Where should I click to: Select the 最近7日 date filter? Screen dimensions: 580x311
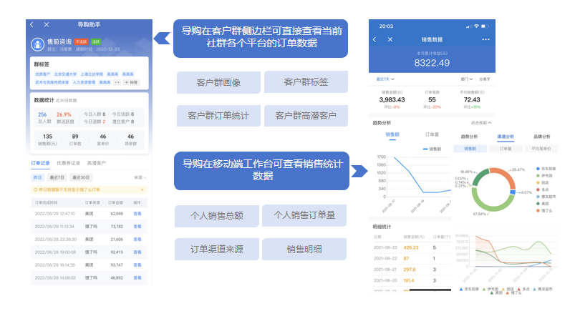(x=57, y=177)
